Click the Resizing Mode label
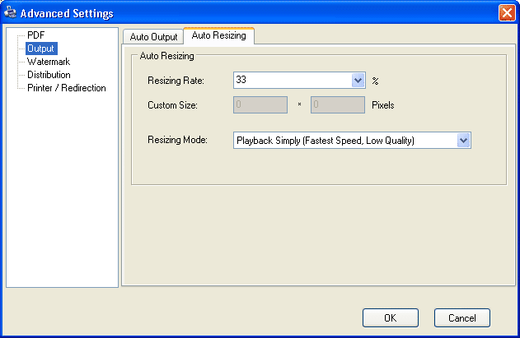The width and height of the screenshot is (520, 338). 177,140
